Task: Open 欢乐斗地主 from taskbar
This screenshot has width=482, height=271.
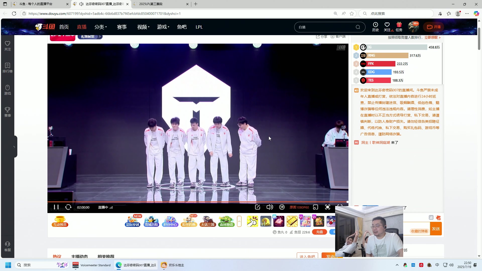Action: (173, 265)
